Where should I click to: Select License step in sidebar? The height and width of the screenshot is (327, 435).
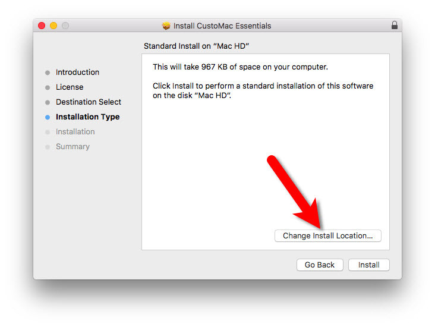pyautogui.click(x=70, y=87)
